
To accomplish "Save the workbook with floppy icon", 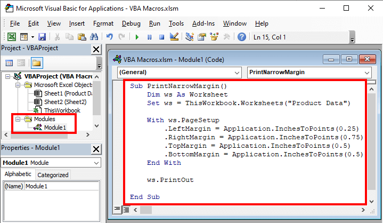I will (x=42, y=37).
